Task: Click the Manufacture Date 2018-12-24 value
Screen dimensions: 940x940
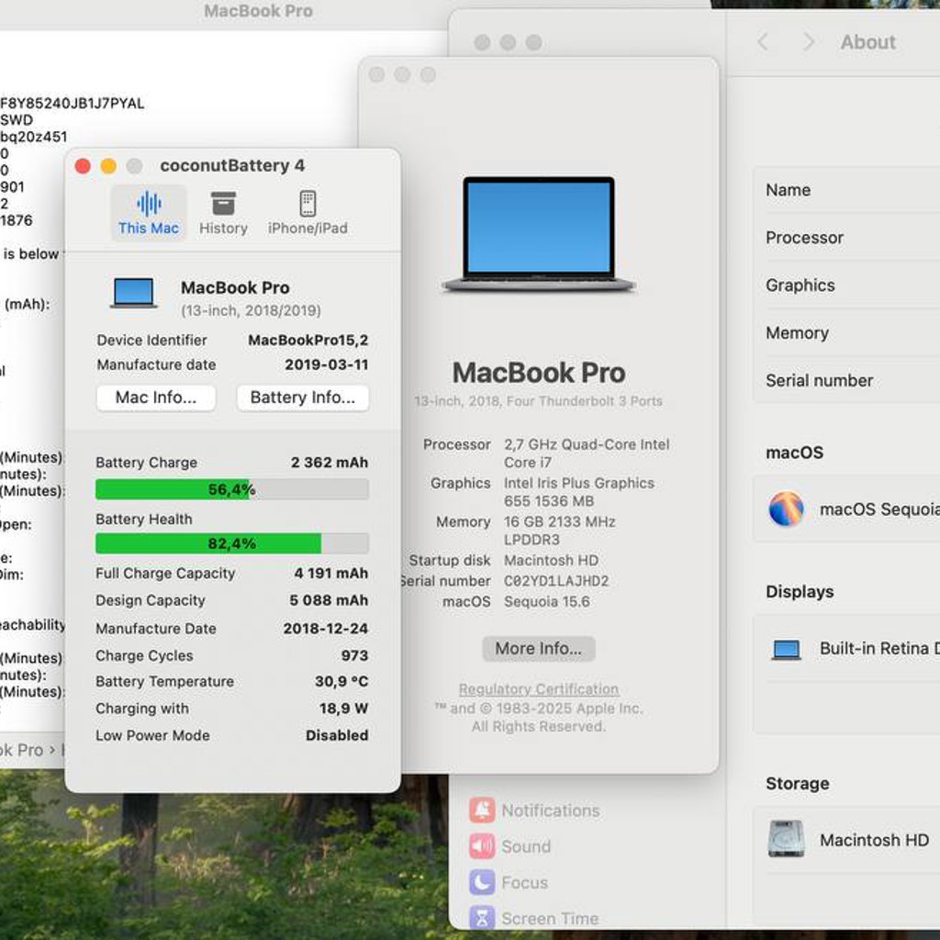Action: pos(326,629)
